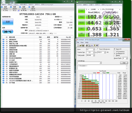Click the Description box scroll down arrow
Viewport: 132px width, 113px height.
(x=127, y=69)
